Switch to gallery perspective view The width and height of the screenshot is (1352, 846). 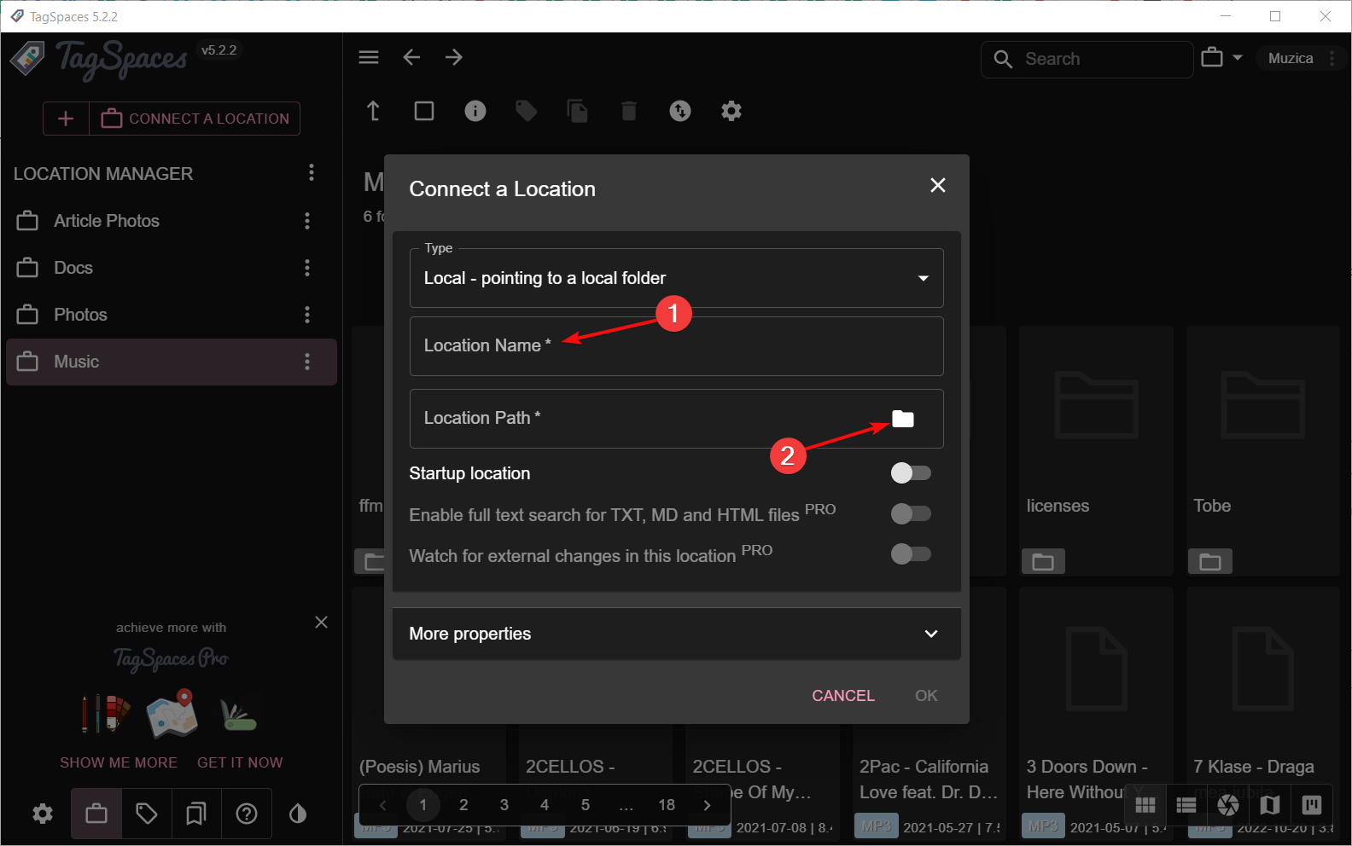pyautogui.click(x=1228, y=805)
